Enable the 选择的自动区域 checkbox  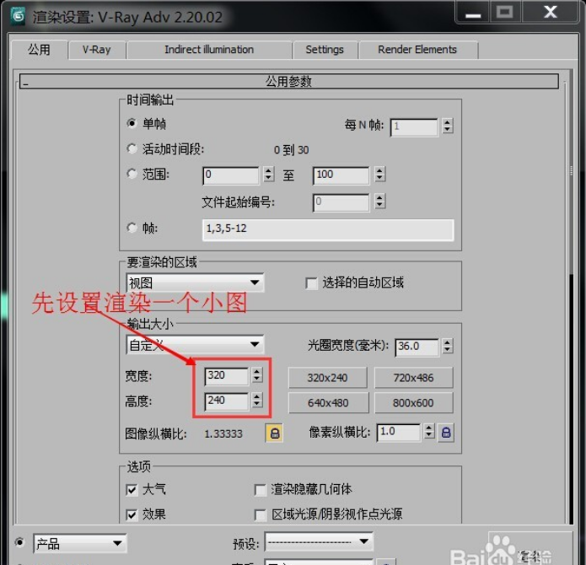(x=311, y=283)
